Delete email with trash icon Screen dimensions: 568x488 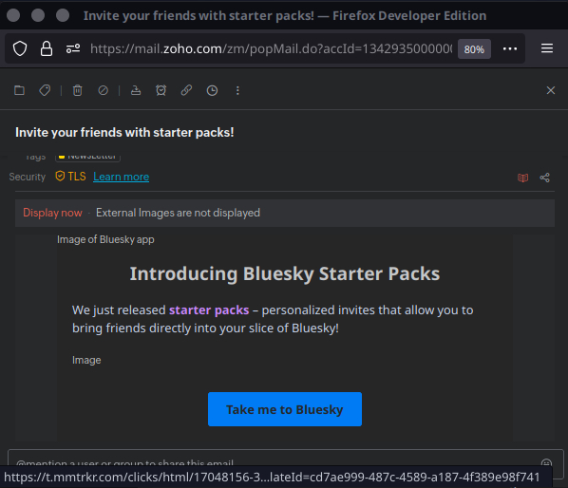tap(77, 90)
